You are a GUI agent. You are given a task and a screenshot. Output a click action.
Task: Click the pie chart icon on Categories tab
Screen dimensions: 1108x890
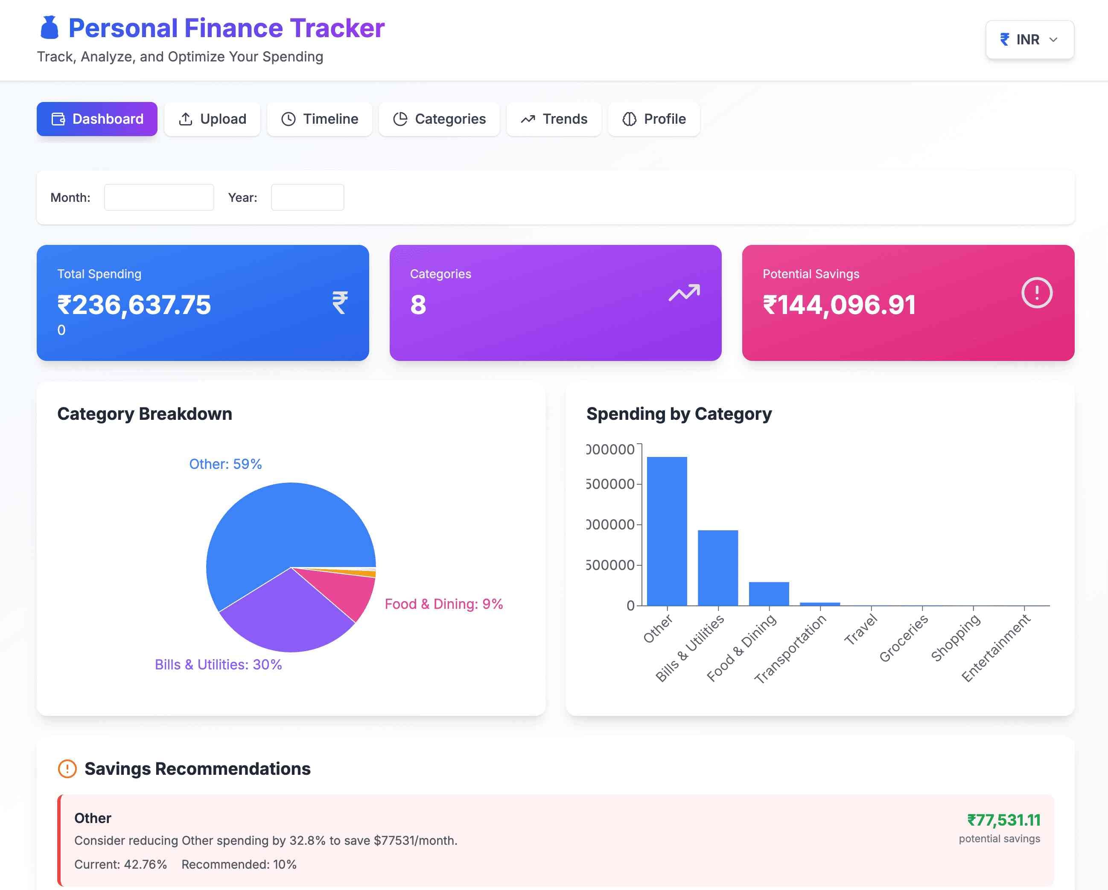point(401,119)
